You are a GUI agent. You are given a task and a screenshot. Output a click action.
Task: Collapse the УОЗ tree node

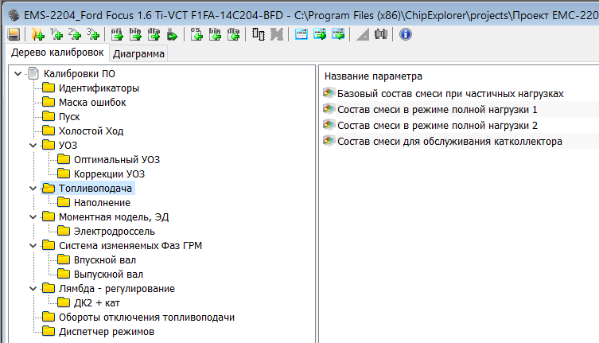click(x=33, y=146)
